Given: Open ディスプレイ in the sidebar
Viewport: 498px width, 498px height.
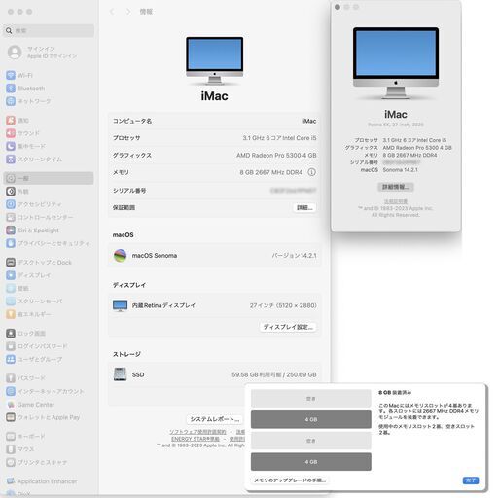Looking at the screenshot, I should click(49, 275).
